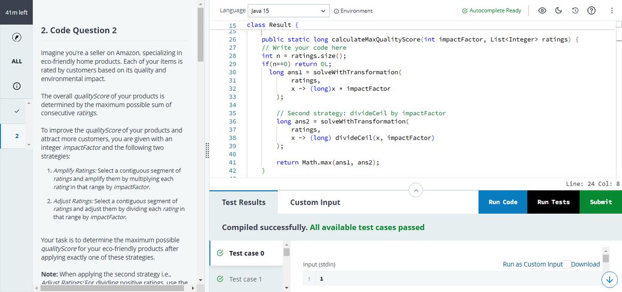Click line number 41 in editor gutter
The width and height of the screenshot is (622, 292).
(x=232, y=162)
